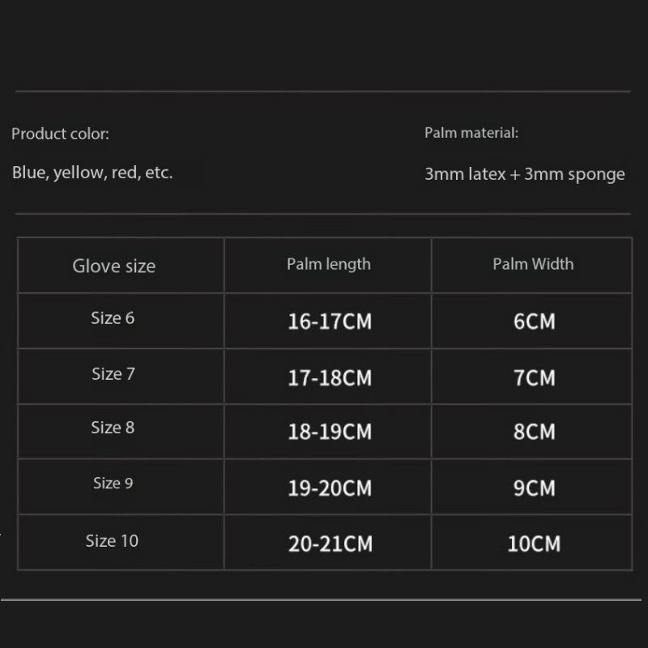Select the Size 6 row label

(x=113, y=318)
